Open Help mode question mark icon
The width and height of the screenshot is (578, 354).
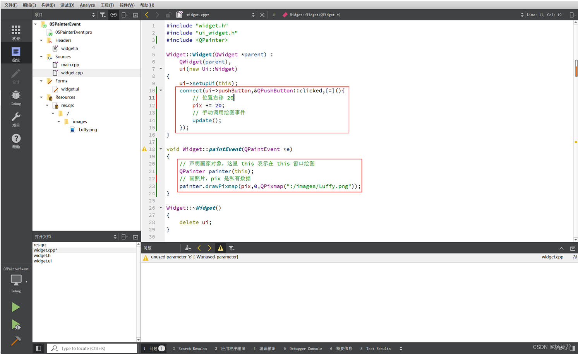[16, 141]
